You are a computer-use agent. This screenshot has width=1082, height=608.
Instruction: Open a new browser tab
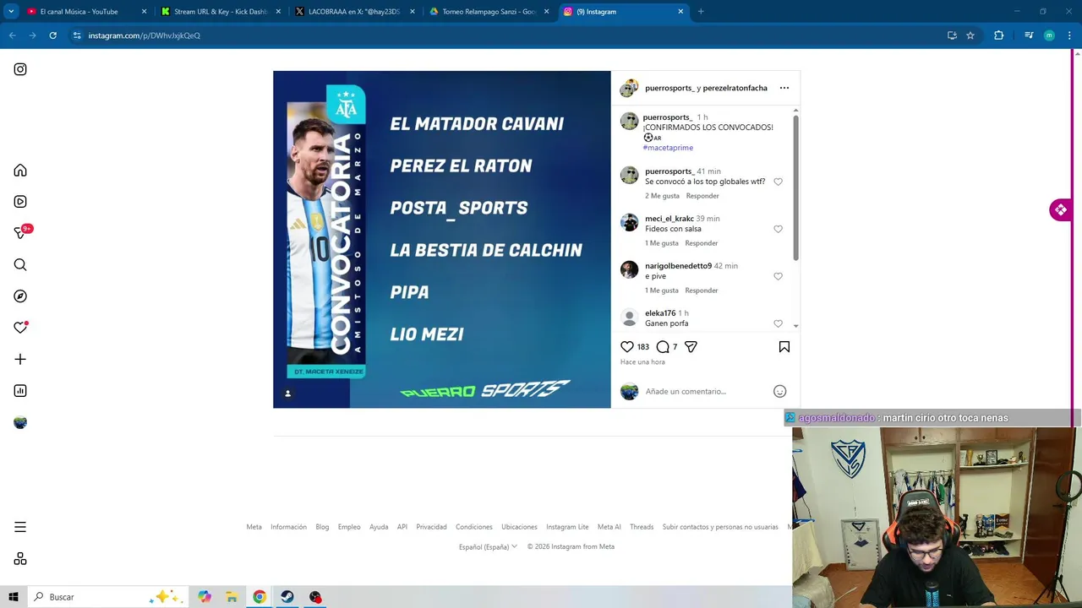(x=701, y=12)
